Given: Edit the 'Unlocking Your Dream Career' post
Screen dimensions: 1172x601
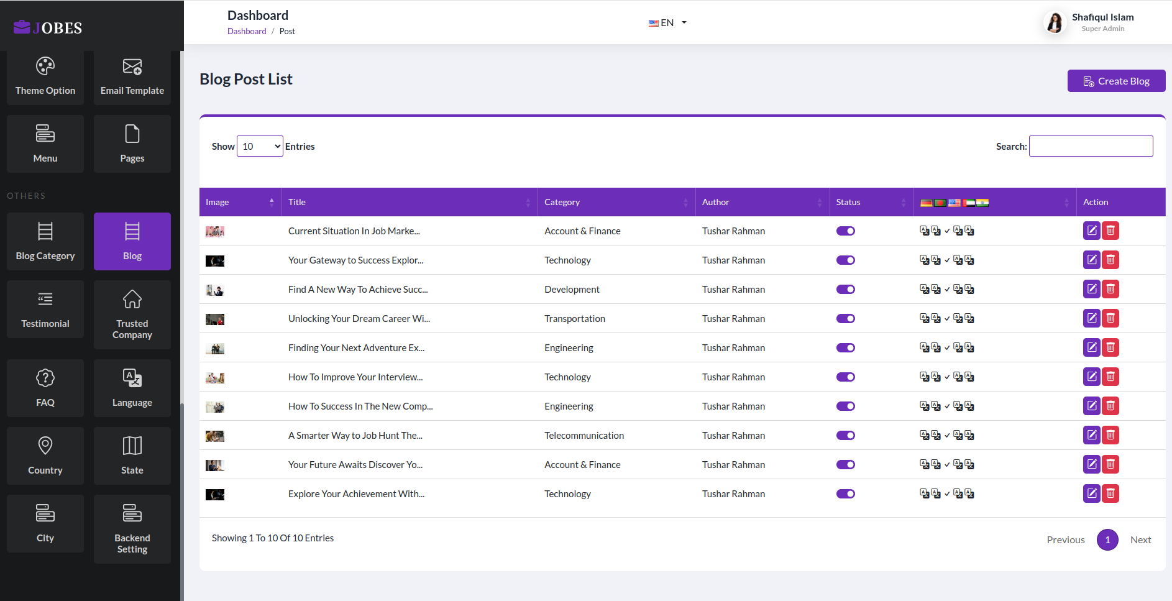Looking at the screenshot, I should coord(1092,318).
